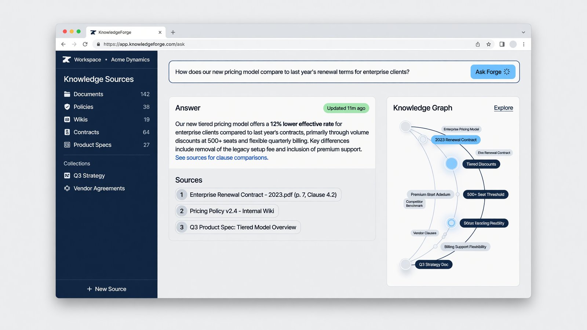Click the Knowledge Sources heading
The height and width of the screenshot is (330, 587).
[99, 79]
